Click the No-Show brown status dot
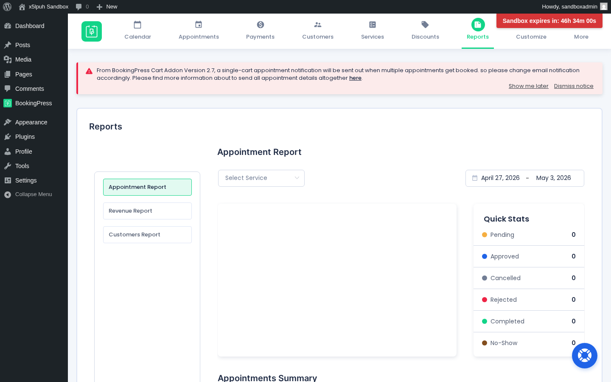Screen dimensions: 611x382 [x=485, y=343]
